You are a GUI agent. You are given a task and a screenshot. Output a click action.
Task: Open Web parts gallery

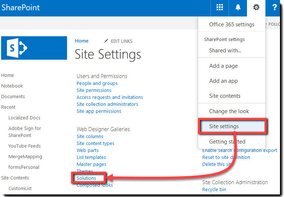tap(88, 150)
